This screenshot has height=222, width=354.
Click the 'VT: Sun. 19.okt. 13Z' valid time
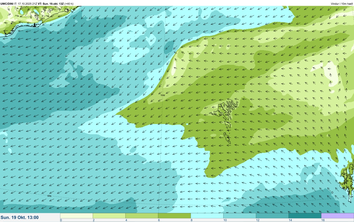tap(51, 4)
